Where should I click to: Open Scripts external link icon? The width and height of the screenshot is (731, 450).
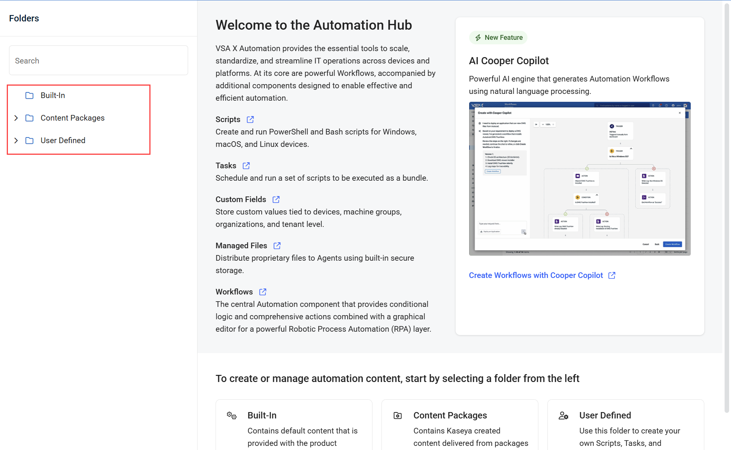point(250,119)
